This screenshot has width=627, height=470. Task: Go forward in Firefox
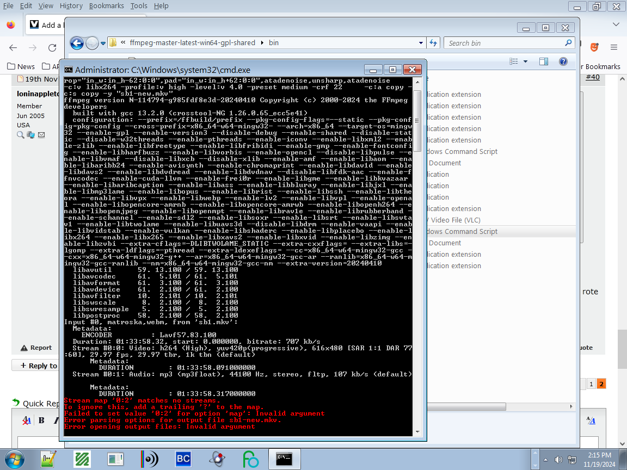33,48
